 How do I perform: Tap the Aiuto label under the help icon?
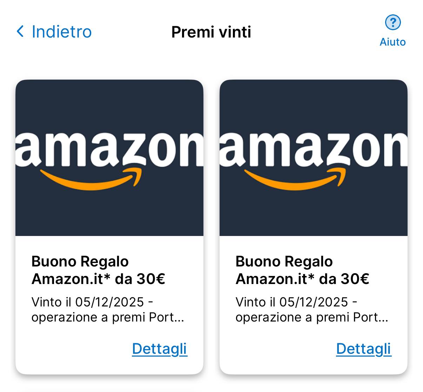point(392,42)
